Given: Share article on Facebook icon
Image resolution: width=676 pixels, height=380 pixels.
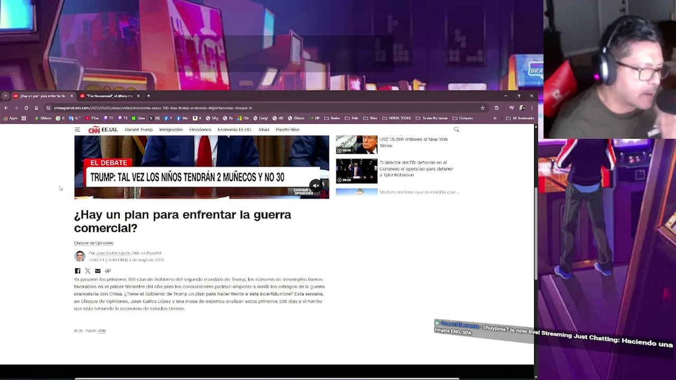Looking at the screenshot, I should point(77,271).
